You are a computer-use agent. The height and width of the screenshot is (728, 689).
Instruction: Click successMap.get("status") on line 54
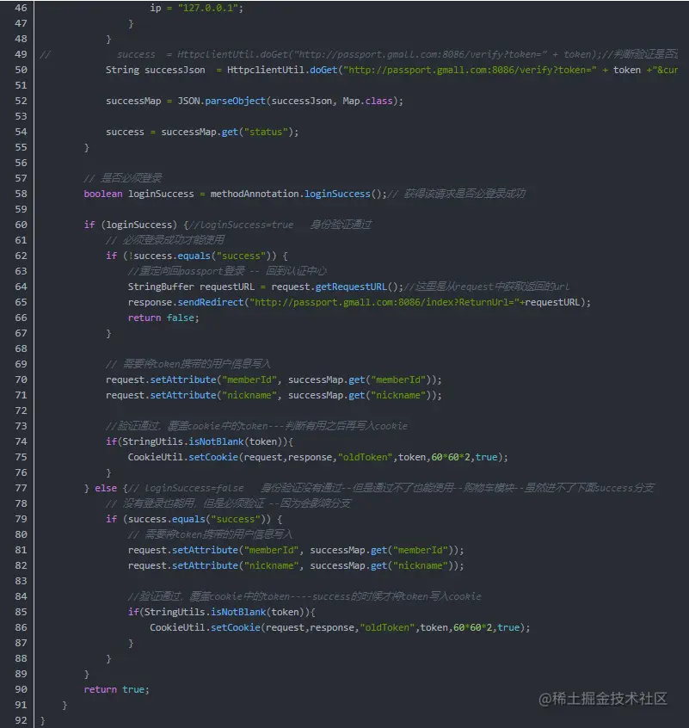click(227, 132)
